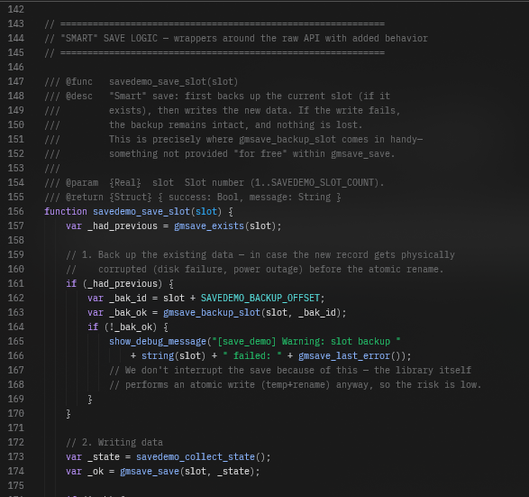Click comment "We don't interrupt the save"
The width and height of the screenshot is (529, 497).
point(290,371)
